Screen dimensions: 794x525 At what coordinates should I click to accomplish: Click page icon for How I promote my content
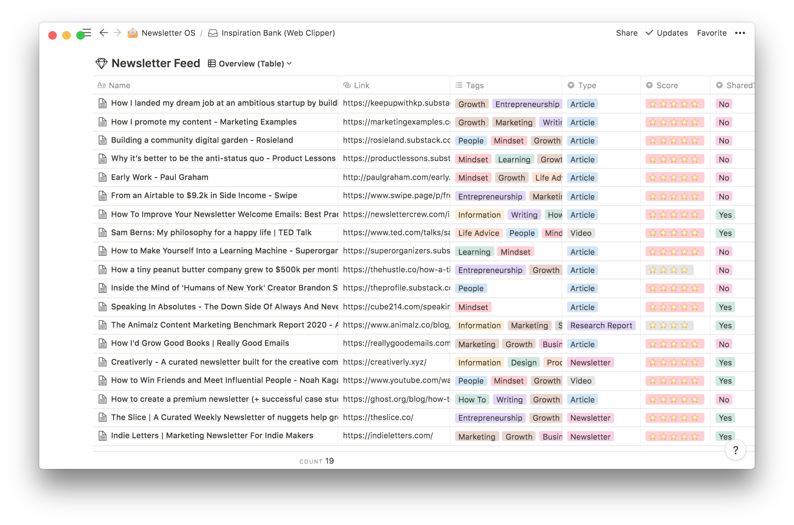click(103, 122)
